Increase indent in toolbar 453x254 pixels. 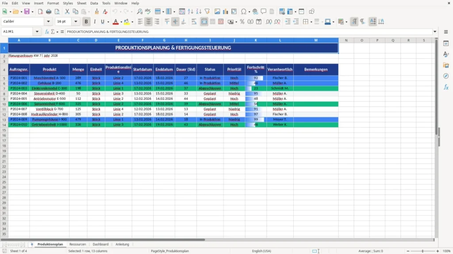[x=288, y=22]
